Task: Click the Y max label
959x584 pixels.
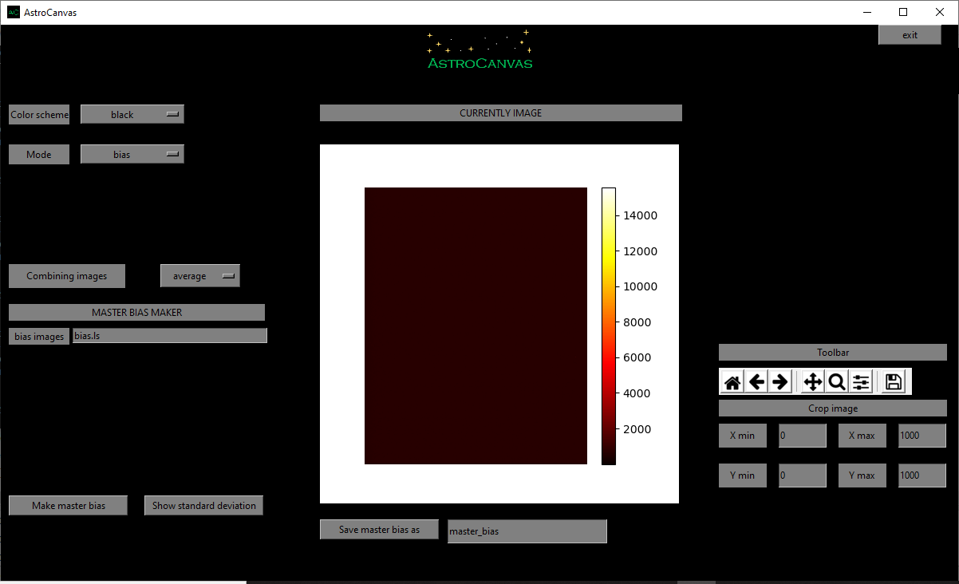Action: click(862, 475)
